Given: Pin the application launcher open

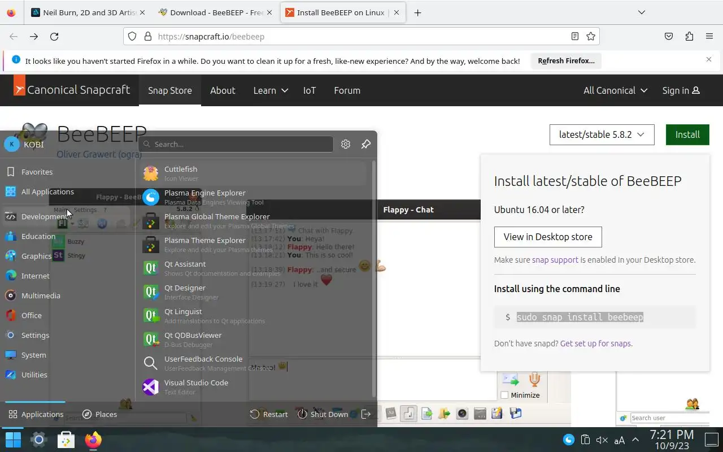Looking at the screenshot, I should pyautogui.click(x=366, y=144).
